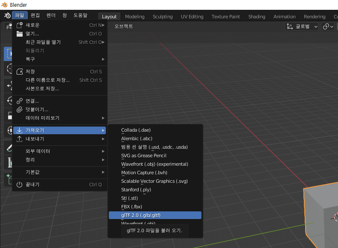Image resolution: width=338 pixels, height=248 pixels.
Task: Import FBX (.fbx) file
Action: pos(155,207)
